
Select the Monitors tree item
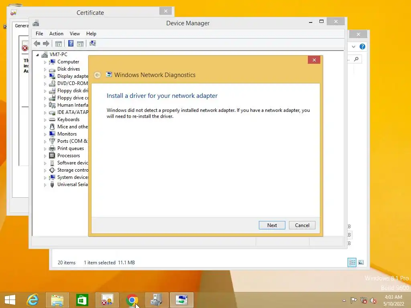(x=67, y=134)
